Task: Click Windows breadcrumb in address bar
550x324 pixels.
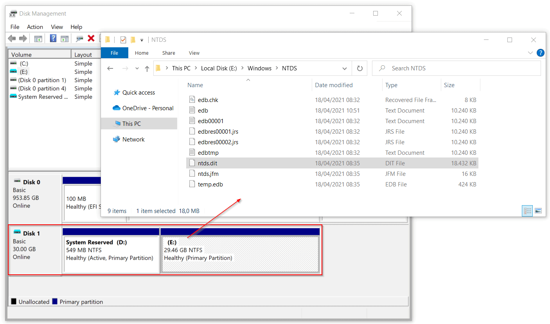Action: click(x=259, y=68)
